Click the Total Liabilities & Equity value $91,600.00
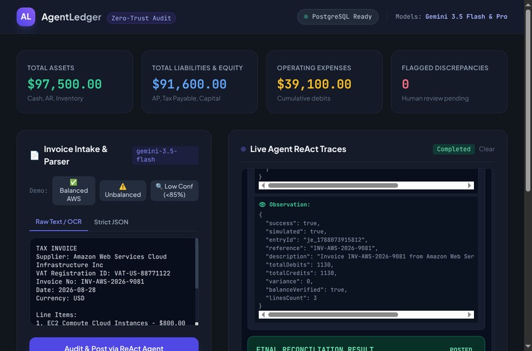 189,84
